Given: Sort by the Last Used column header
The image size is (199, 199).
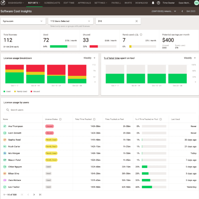Looking at the screenshot, I should pos(175,119).
